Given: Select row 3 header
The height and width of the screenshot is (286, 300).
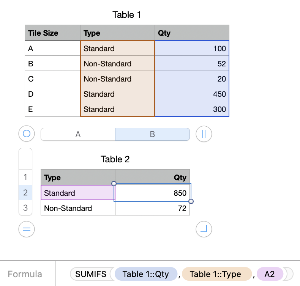Looking at the screenshot, I should click(x=25, y=208).
